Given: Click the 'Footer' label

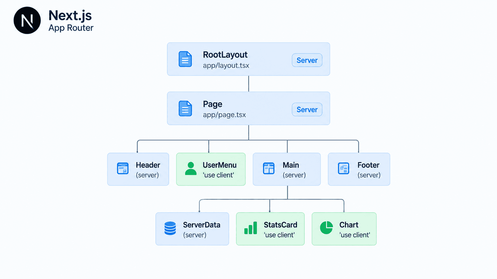Looking at the screenshot, I should click(x=368, y=165).
